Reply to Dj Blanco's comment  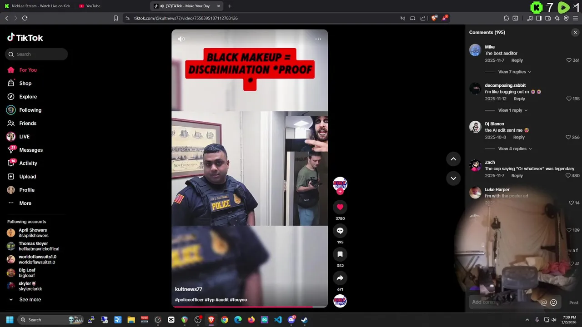(x=519, y=137)
